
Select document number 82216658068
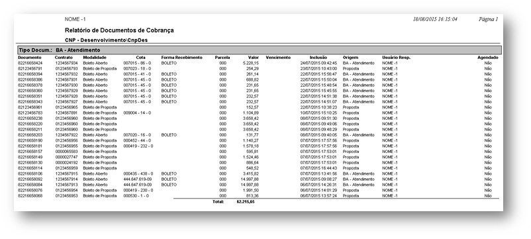tap(30, 196)
